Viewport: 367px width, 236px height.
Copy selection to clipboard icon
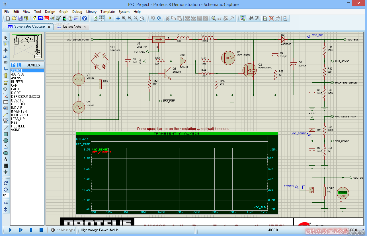coord(173,18)
